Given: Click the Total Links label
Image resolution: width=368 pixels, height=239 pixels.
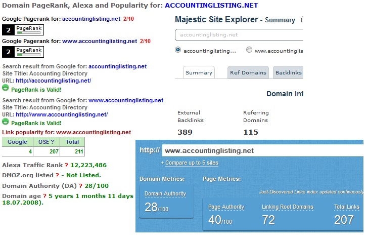Looking at the screenshot, I should click(347, 207).
